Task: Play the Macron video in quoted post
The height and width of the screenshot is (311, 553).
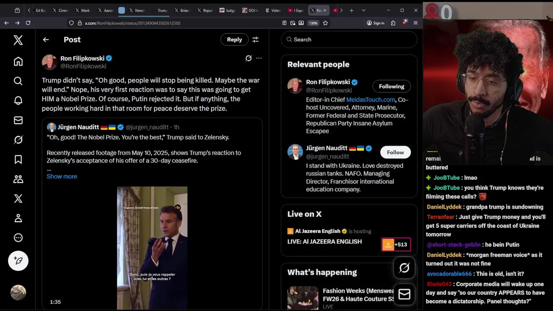Action: tap(152, 248)
